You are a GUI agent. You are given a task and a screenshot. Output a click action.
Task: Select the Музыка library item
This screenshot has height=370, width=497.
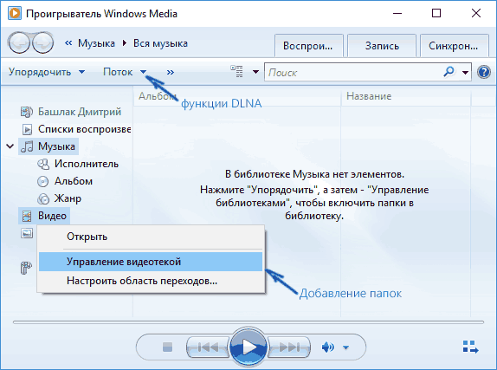(x=56, y=146)
